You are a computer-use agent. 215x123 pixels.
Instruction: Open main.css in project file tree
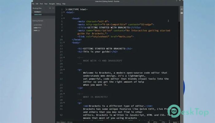[37, 30]
